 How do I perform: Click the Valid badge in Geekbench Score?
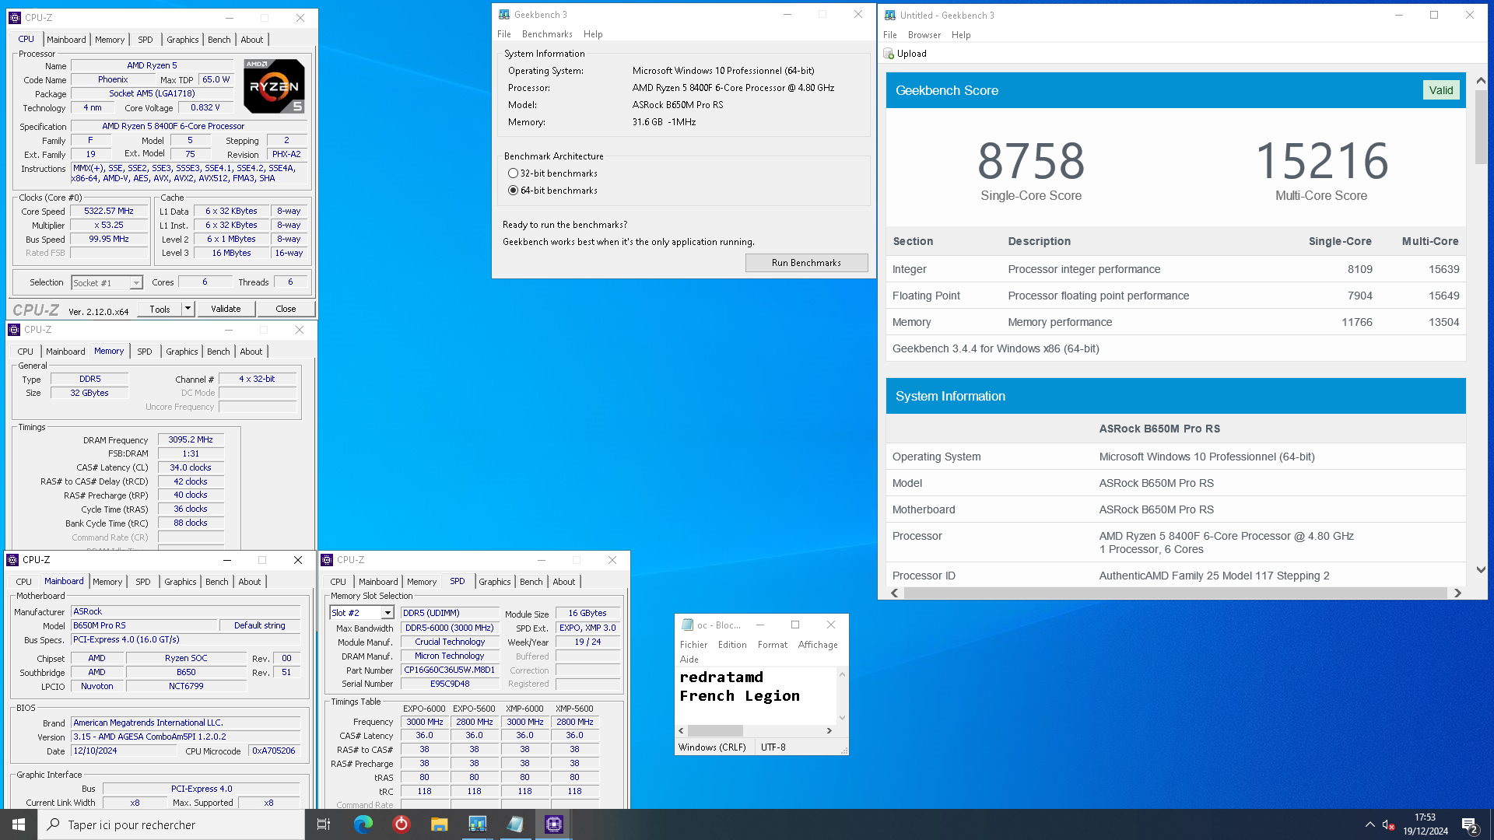pyautogui.click(x=1440, y=90)
